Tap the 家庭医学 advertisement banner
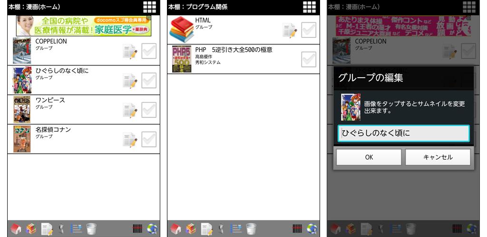 84,26
